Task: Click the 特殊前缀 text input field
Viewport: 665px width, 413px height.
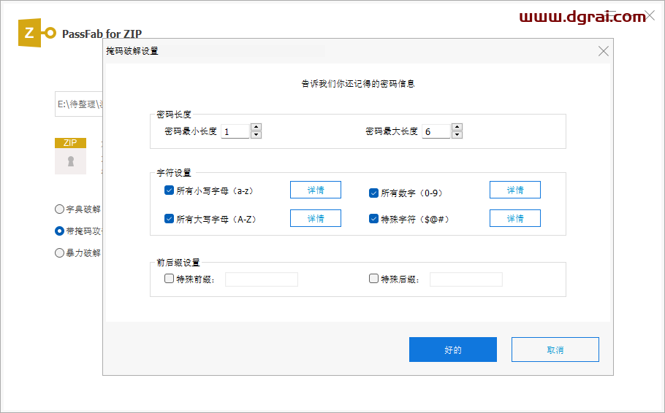Action: coord(262,279)
